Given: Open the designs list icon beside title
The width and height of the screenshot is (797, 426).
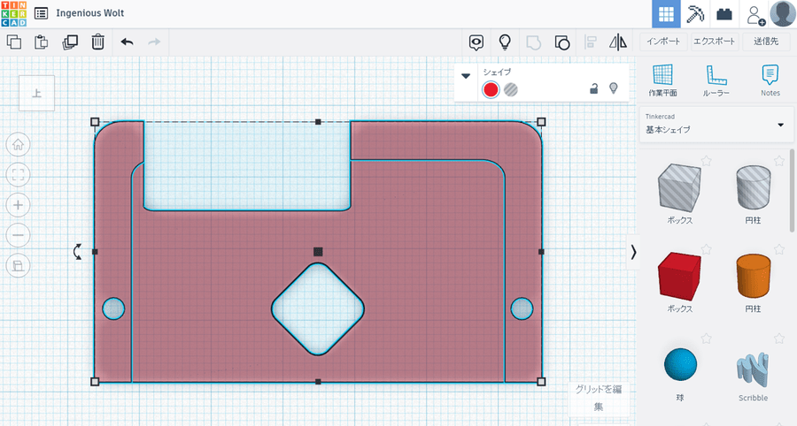Looking at the screenshot, I should click(41, 13).
